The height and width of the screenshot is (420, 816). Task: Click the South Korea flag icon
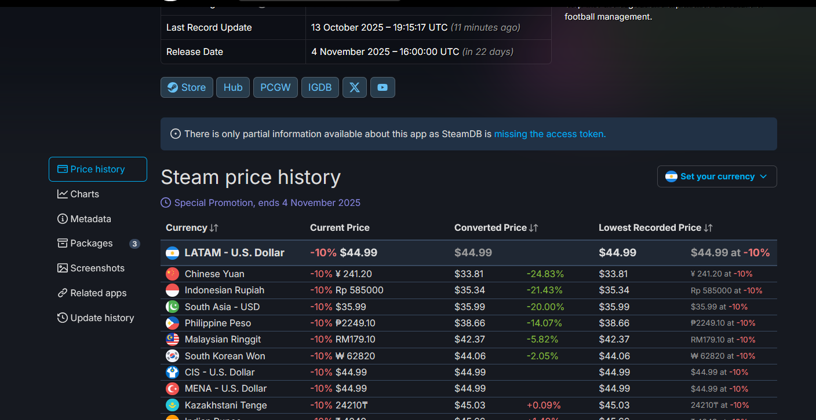click(172, 356)
